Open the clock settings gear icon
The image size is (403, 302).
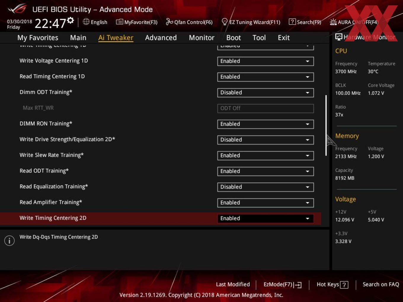point(71,20)
